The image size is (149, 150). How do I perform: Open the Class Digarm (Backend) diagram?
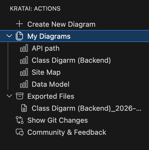point(71,60)
